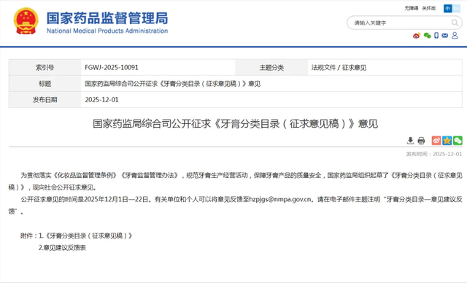Click the 标题 label cell
This screenshot has height=283, width=467.
click(45, 84)
